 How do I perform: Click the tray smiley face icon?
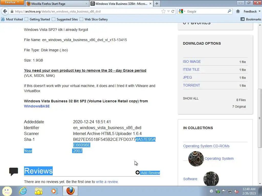(212, 191)
